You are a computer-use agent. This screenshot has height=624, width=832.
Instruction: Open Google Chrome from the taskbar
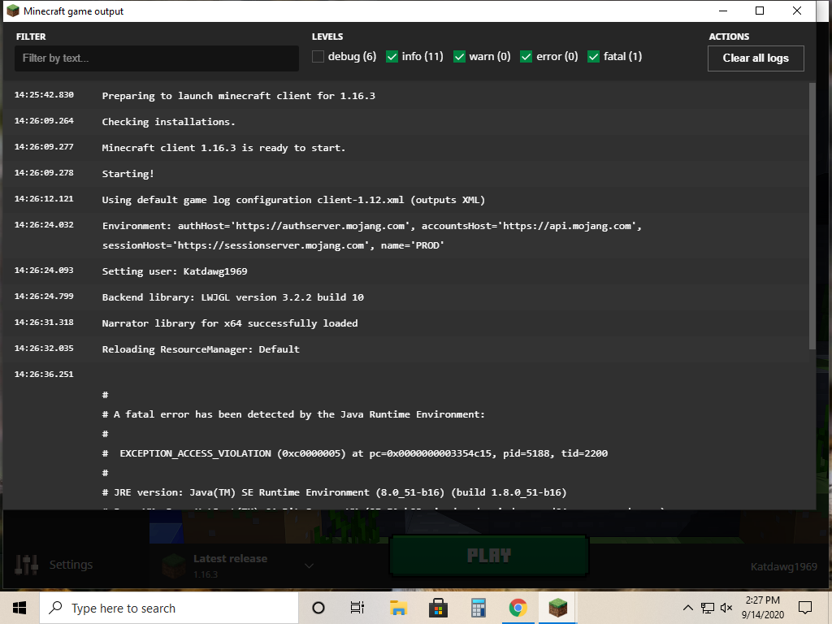pyautogui.click(x=518, y=608)
